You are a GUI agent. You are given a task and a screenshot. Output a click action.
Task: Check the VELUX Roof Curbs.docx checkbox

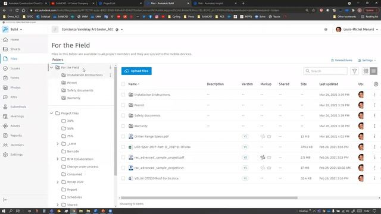(123, 178)
